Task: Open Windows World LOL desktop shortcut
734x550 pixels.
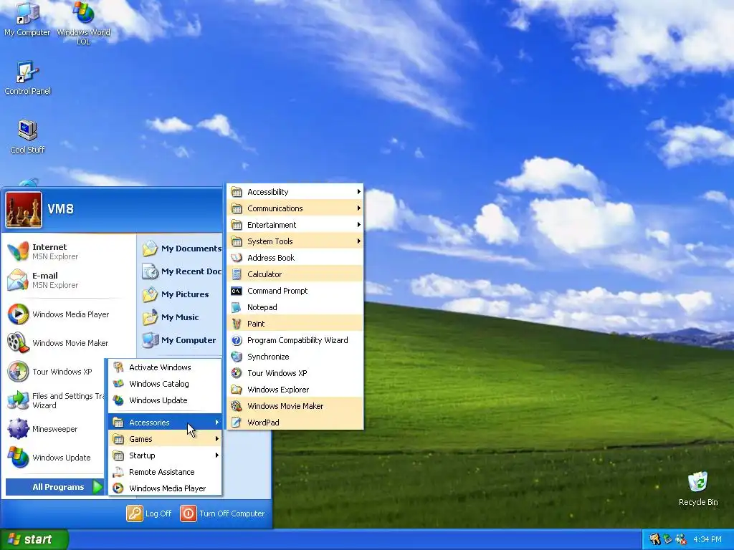Action: (x=83, y=22)
